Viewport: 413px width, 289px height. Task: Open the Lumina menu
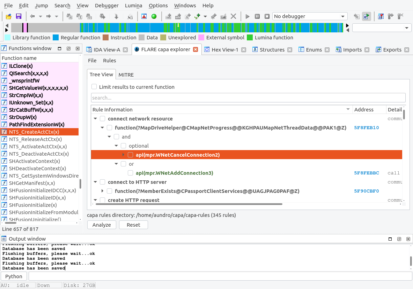click(x=133, y=6)
